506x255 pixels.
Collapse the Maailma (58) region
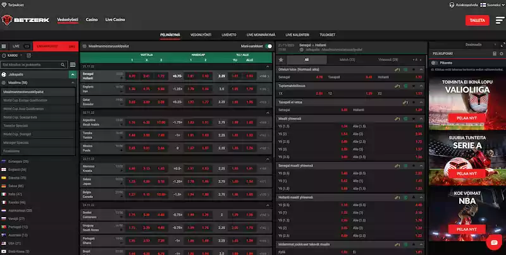73,83
